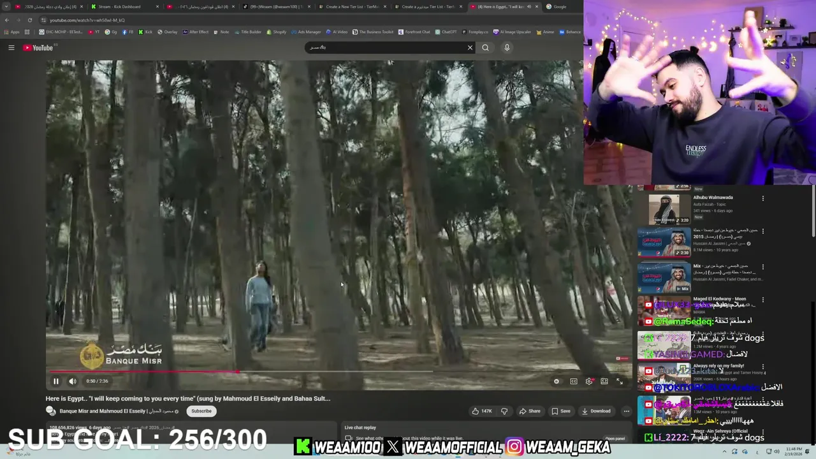The width and height of the screenshot is (816, 459).
Task: Open the Ads Manager bookmark
Action: [x=306, y=32]
